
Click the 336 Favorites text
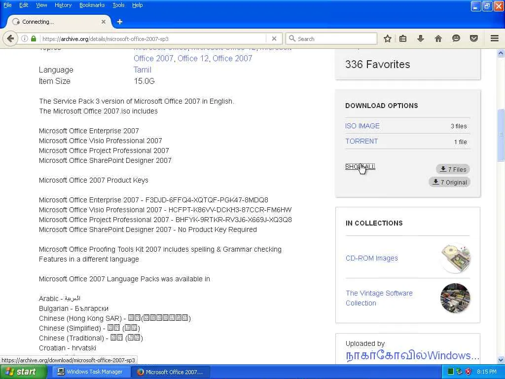click(377, 65)
